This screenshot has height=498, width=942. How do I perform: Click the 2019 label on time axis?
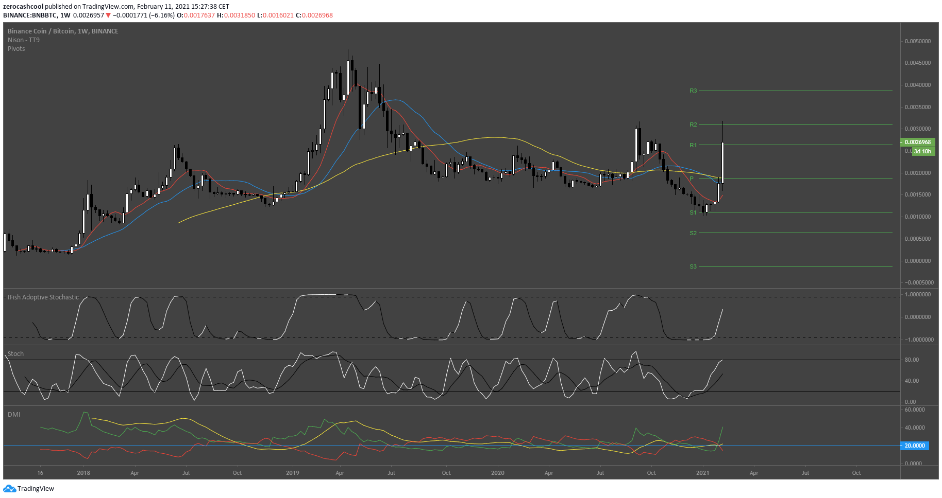pos(292,473)
